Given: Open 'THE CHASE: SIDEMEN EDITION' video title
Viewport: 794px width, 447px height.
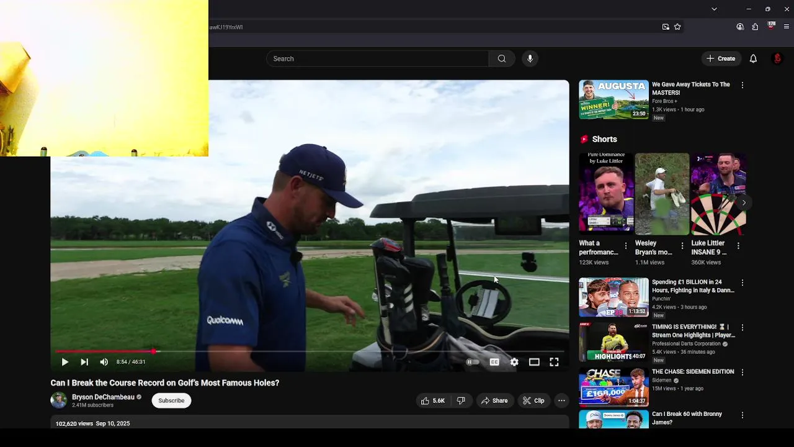Looking at the screenshot, I should tap(693, 372).
